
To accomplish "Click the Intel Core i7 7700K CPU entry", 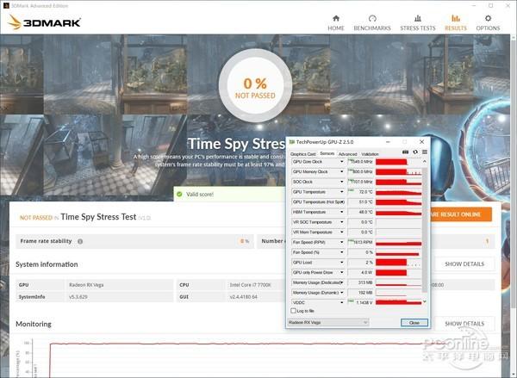I will click(x=250, y=285).
